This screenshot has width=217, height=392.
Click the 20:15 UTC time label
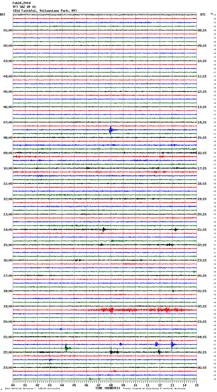202,214
